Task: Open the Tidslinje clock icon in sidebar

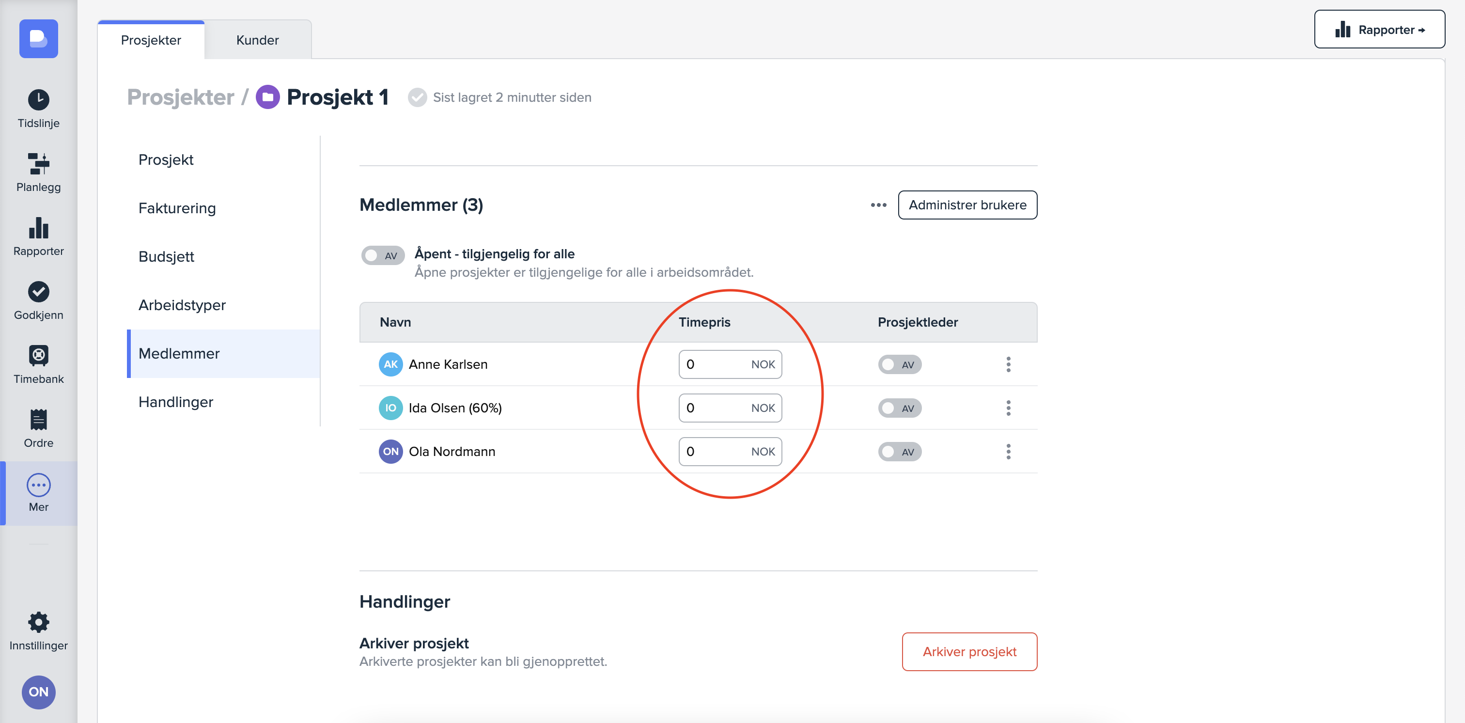Action: [38, 108]
